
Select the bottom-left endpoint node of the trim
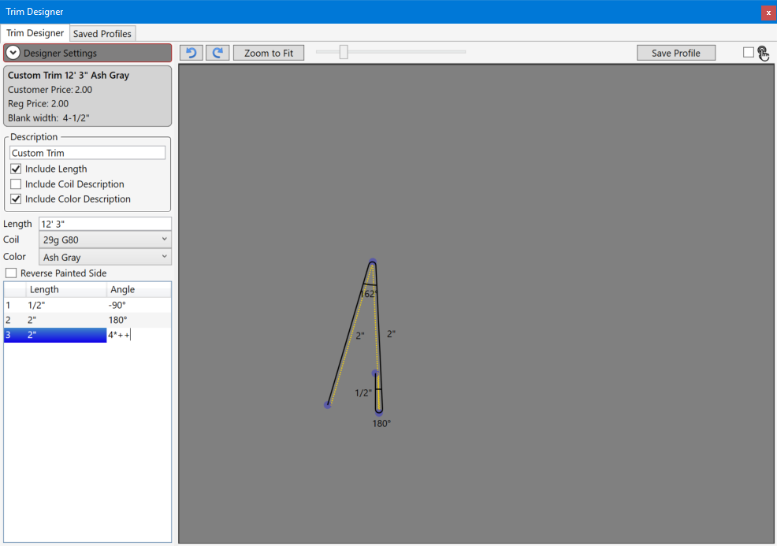(x=327, y=405)
